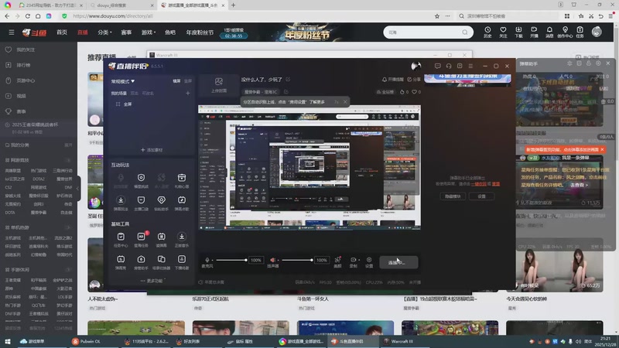The height and width of the screenshot is (348, 619).
Task: Dismiss the 分区自动识别 tooltip with X
Action: tap(345, 102)
